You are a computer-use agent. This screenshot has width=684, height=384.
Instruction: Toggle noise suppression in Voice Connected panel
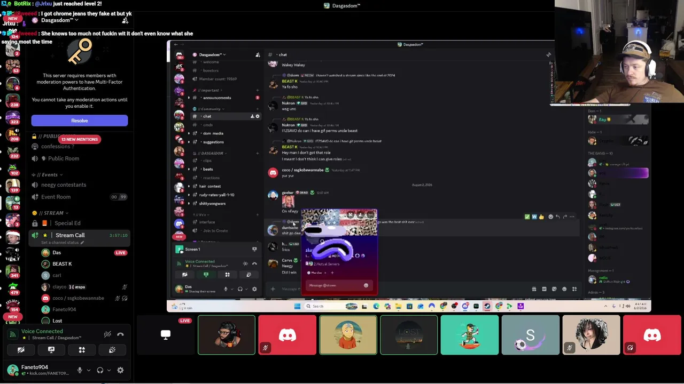(x=107, y=334)
